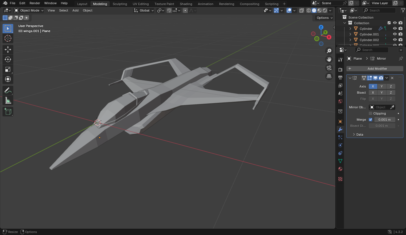Viewport: 406px width, 235px height.
Task: Toggle the camera view icon
Action: [x=329, y=68]
